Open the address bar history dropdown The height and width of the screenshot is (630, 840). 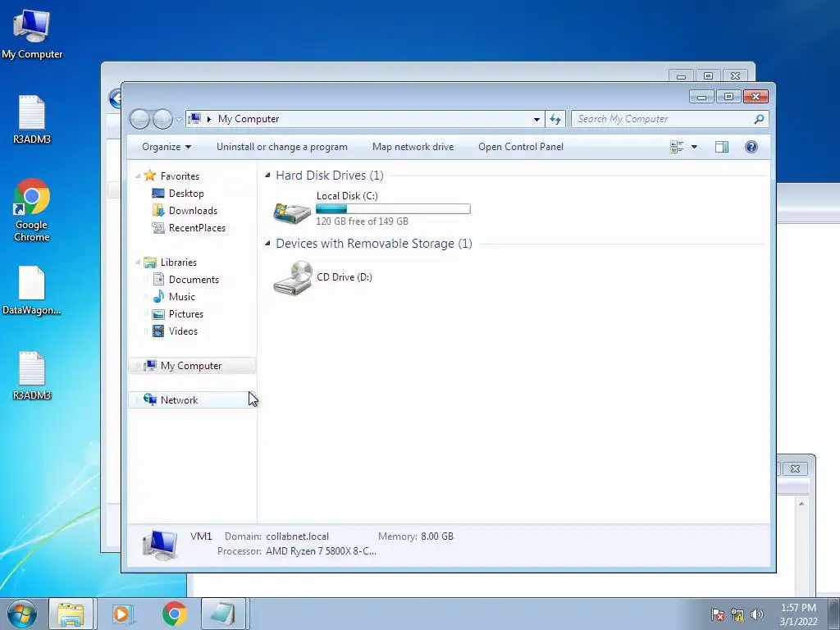tap(536, 119)
